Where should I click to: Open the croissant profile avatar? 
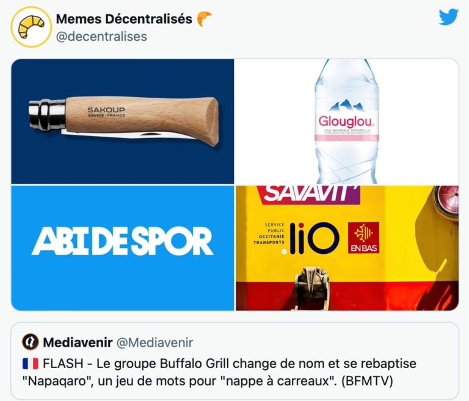point(31,27)
